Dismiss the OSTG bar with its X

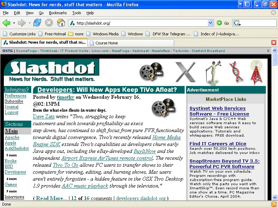click(x=268, y=51)
